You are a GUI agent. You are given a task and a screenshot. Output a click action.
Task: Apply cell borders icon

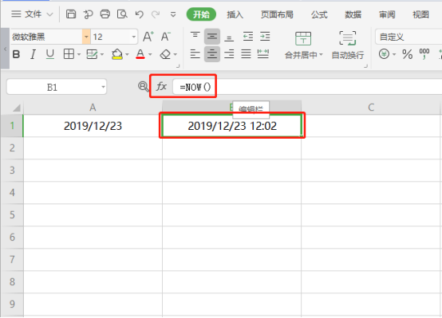pyautogui.click(x=69, y=54)
